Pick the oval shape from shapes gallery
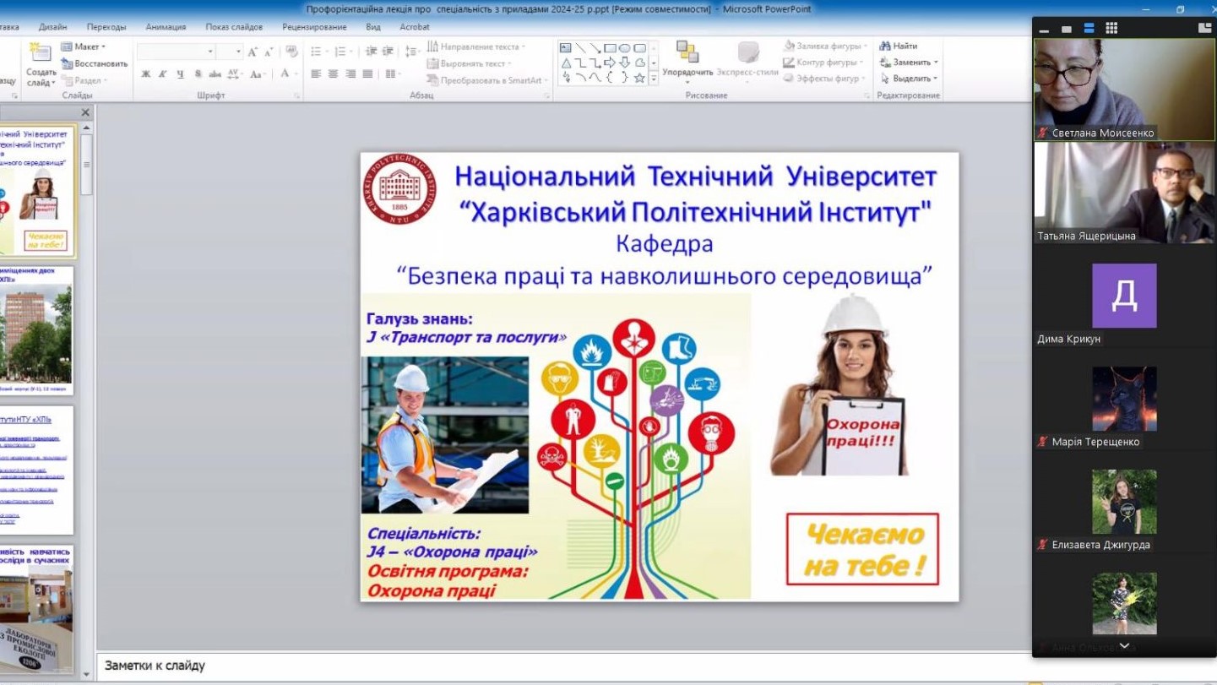The height and width of the screenshot is (685, 1217). point(626,48)
